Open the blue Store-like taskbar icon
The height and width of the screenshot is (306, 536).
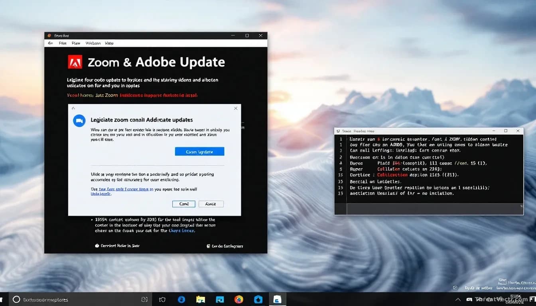tap(258, 300)
